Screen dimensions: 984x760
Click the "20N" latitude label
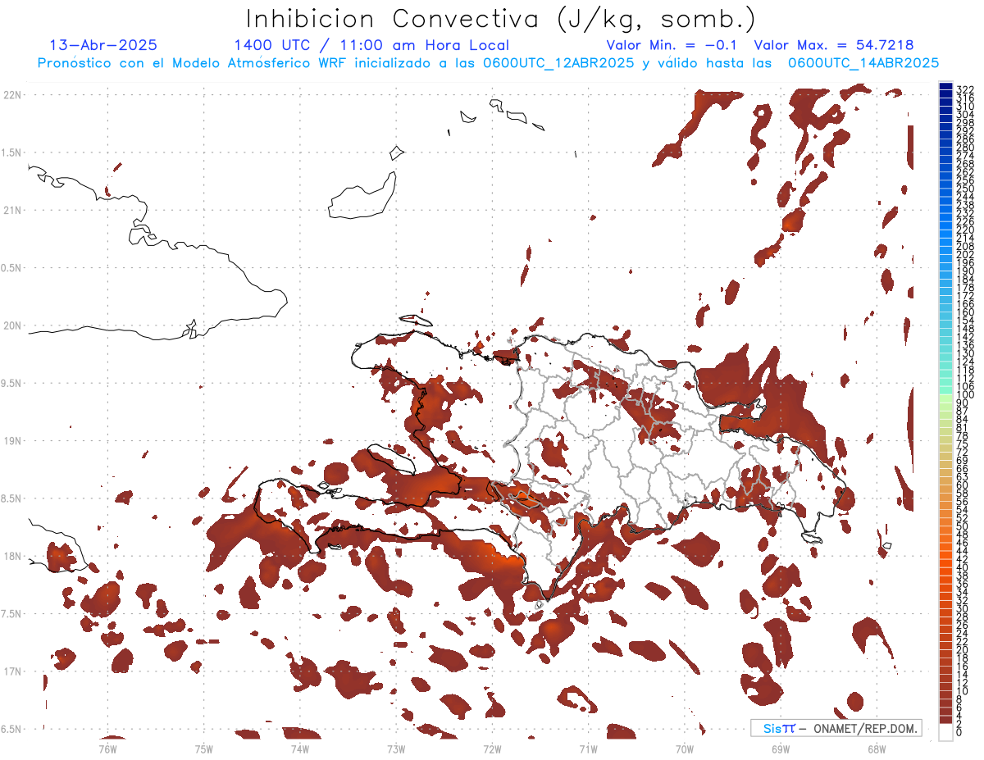click(x=11, y=325)
